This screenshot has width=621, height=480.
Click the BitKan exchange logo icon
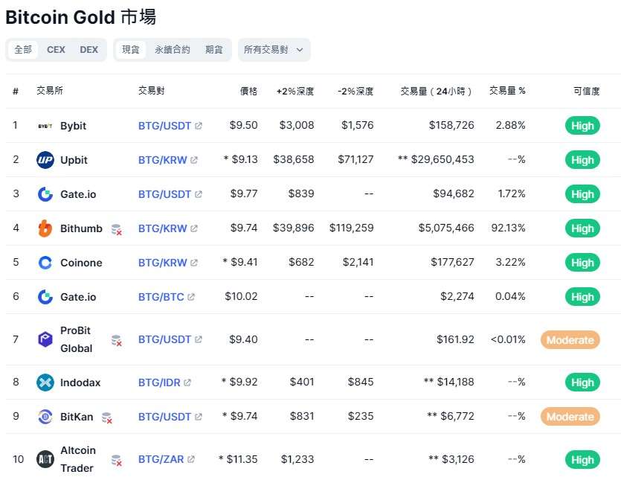tap(45, 417)
